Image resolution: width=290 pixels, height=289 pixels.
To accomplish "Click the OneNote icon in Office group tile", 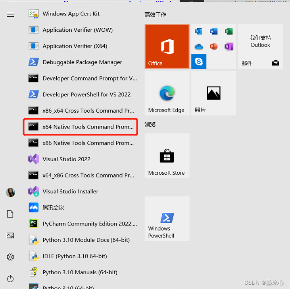I will [229, 46].
